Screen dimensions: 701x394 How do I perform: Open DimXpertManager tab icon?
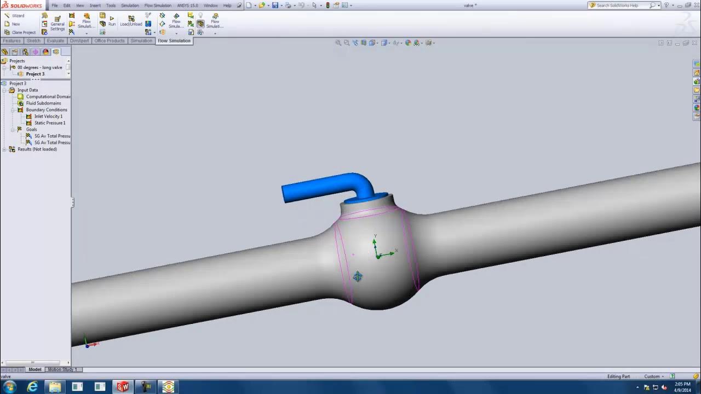pyautogui.click(x=36, y=52)
